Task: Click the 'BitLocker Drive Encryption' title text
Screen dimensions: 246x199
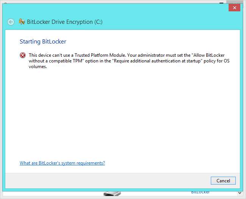Action: tap(60, 22)
